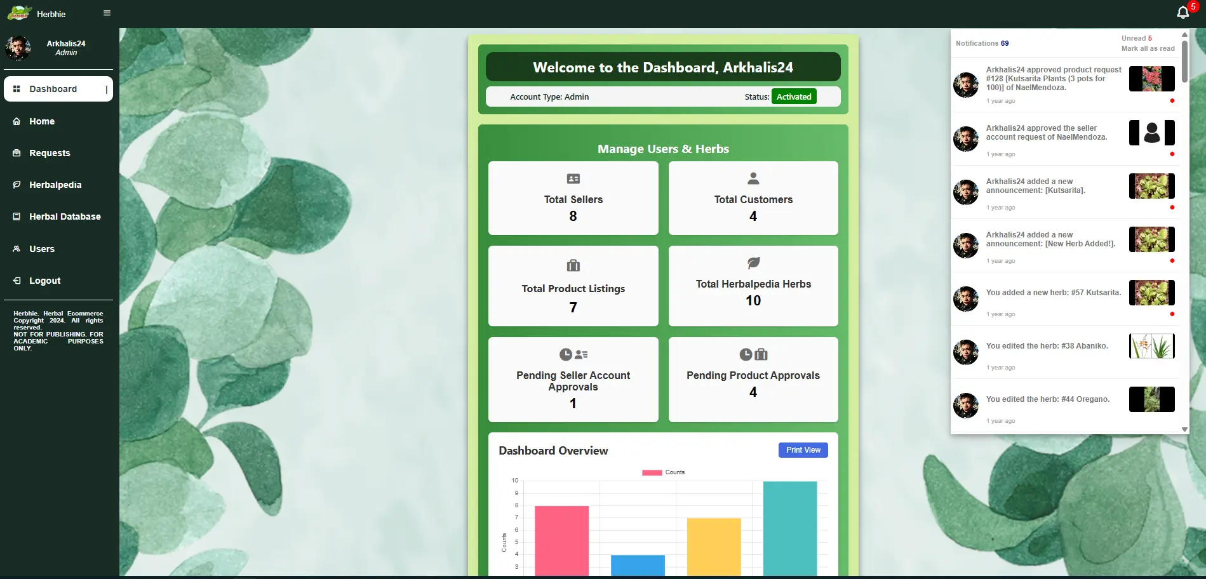Open the notification bell
The image size is (1206, 579).
1183,13
